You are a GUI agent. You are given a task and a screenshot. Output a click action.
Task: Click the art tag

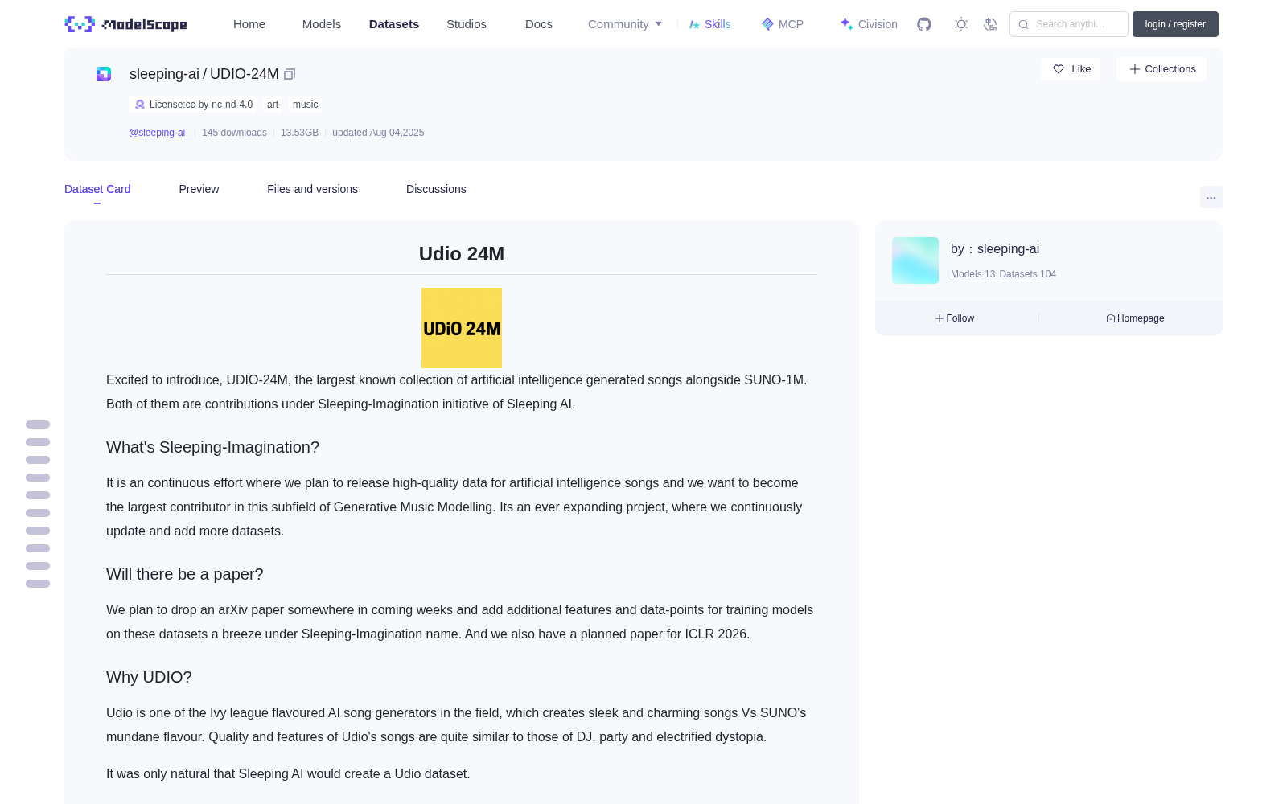point(273,105)
